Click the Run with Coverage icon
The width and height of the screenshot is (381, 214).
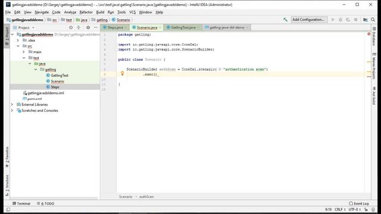(x=348, y=20)
